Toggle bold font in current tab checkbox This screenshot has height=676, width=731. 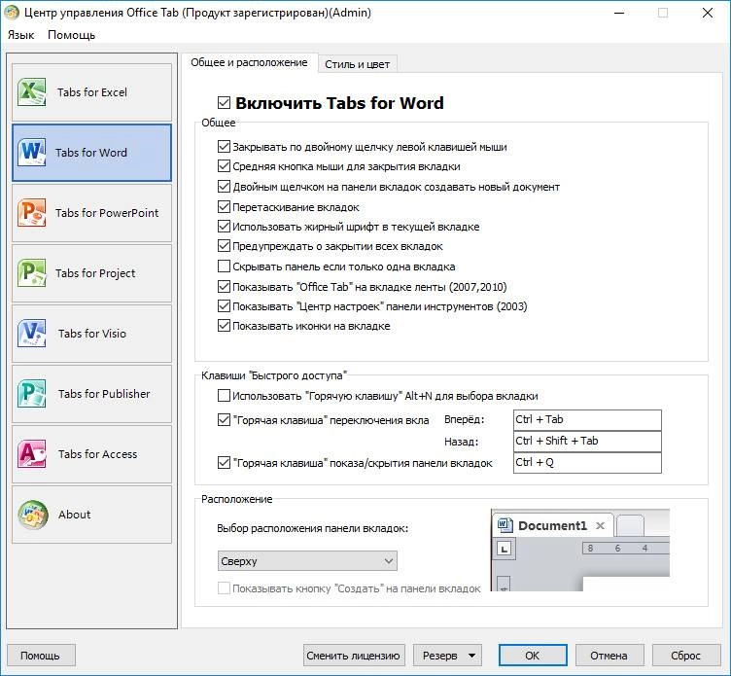224,227
